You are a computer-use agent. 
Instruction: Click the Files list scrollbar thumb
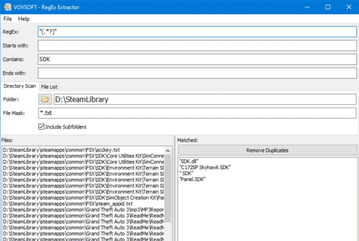tap(168, 189)
